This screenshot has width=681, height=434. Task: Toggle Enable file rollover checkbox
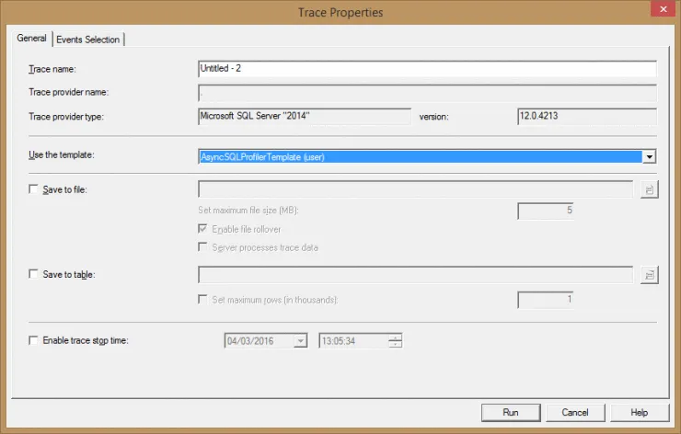(203, 228)
